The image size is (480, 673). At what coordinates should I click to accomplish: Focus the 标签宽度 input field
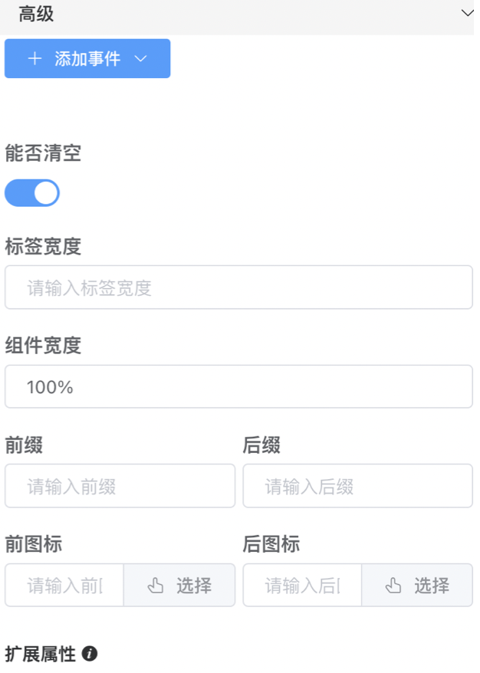pos(238,287)
